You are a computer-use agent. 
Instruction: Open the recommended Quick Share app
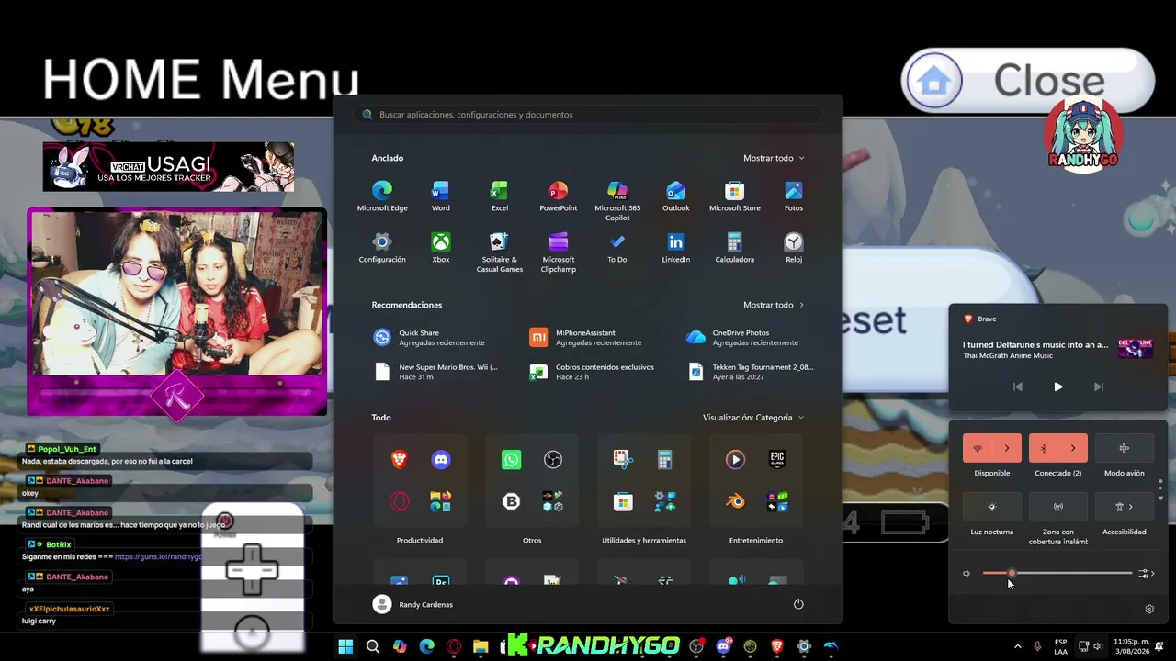439,338
